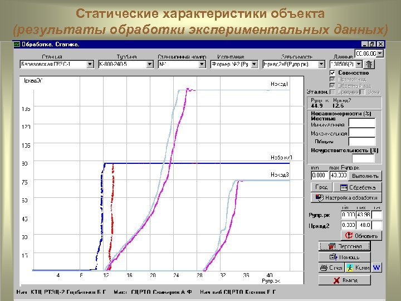The image size is (401, 301).
Task: Exit using the Выход red-cross button
Action: tap(344, 280)
